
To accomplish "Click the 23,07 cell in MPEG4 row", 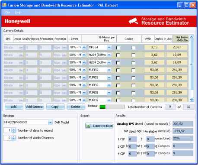I will [177, 47].
